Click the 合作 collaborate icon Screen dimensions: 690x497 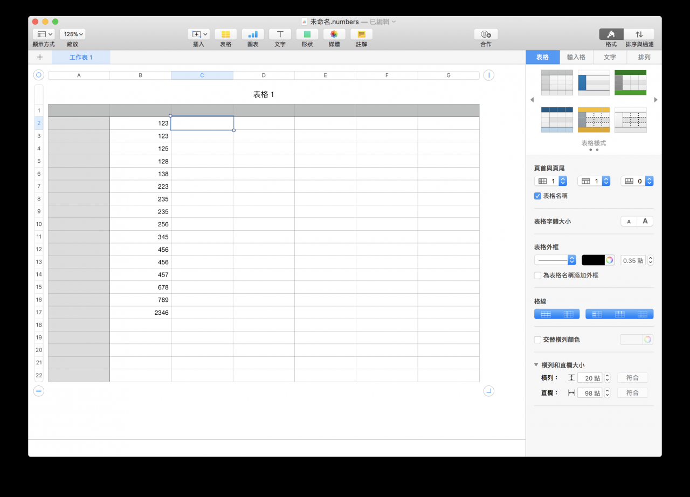click(486, 34)
